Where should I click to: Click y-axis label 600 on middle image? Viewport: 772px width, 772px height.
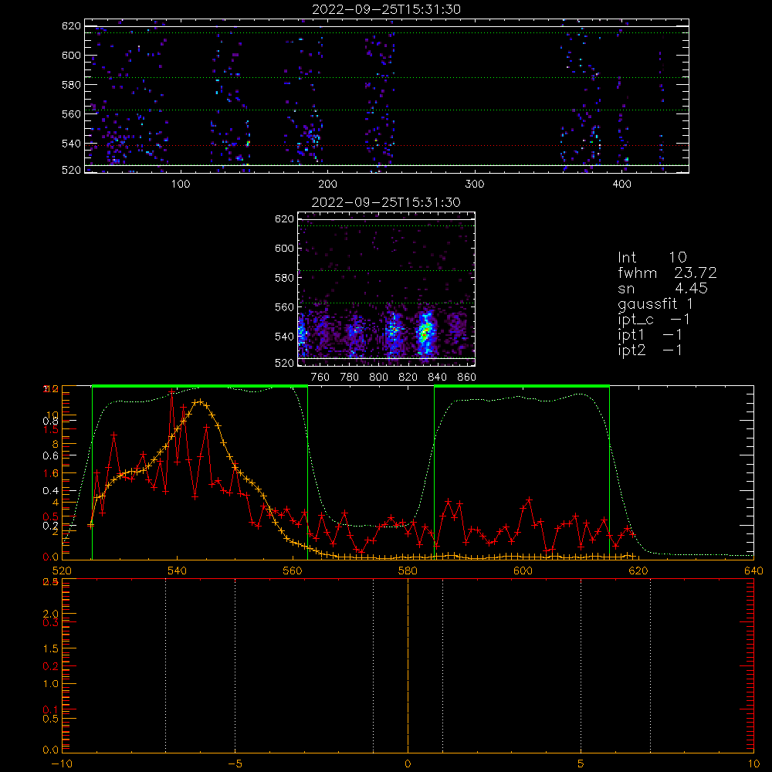click(285, 249)
